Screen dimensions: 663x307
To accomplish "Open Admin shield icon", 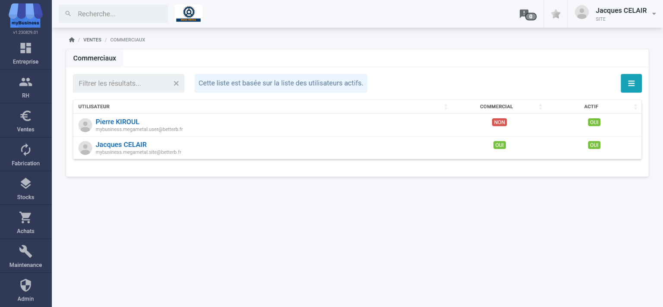I will [25, 285].
